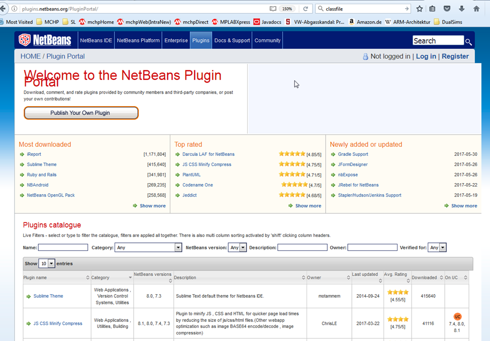Open the Community menu
The width and height of the screenshot is (490, 341).
[x=267, y=40]
